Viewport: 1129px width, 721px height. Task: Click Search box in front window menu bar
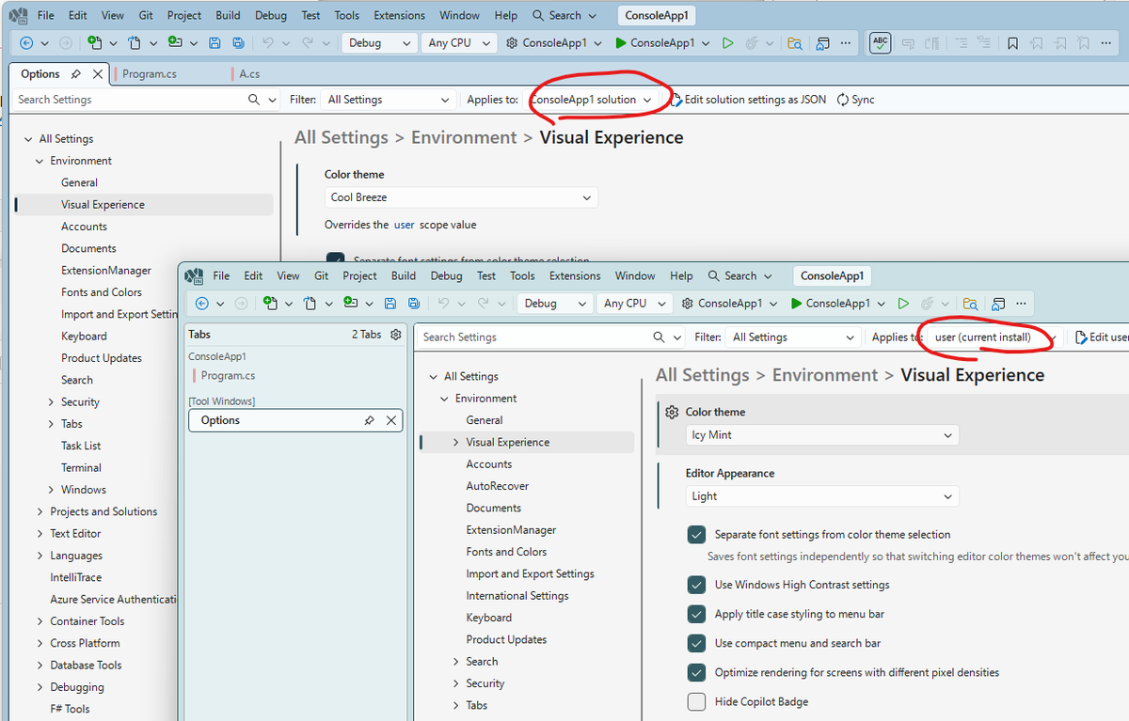coord(740,275)
